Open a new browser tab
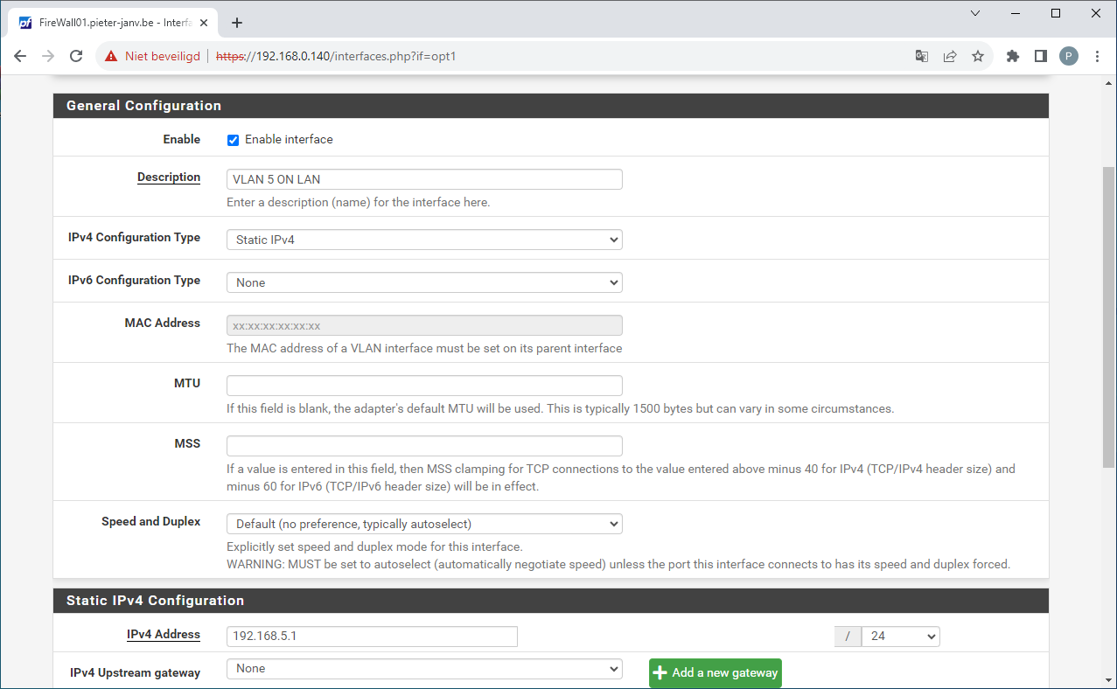Image resolution: width=1117 pixels, height=689 pixels. coord(236,22)
